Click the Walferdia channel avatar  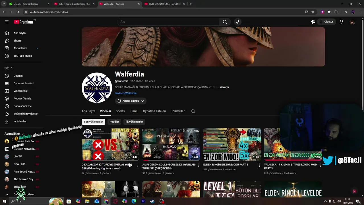(x=97, y=88)
